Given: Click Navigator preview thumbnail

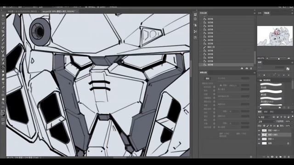Looking at the screenshot, I should coord(275,36).
